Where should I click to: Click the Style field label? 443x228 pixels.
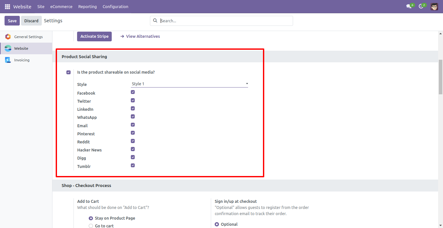(x=82, y=85)
